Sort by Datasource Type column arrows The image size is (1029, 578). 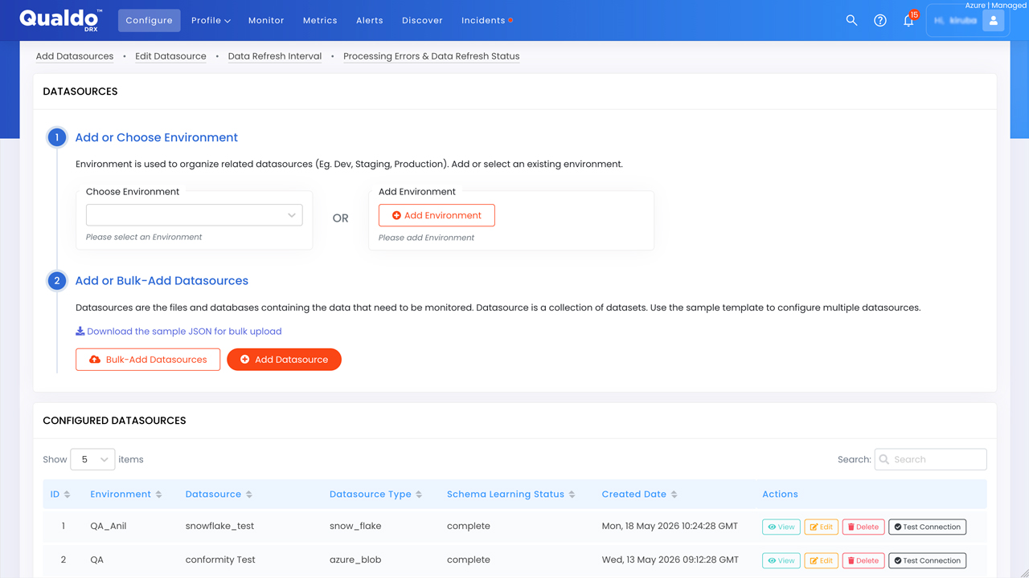(419, 495)
